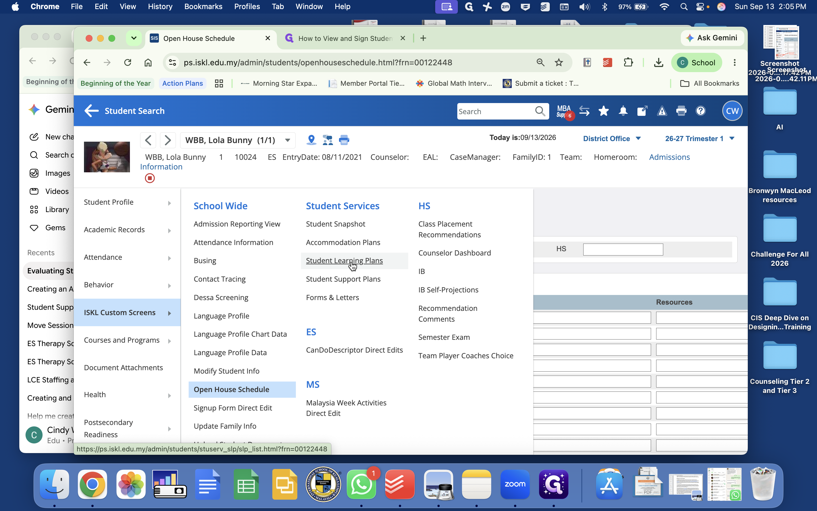817x511 pixels.
Task: Open the Chrome tab search dropdown chevron
Action: pyautogui.click(x=134, y=38)
